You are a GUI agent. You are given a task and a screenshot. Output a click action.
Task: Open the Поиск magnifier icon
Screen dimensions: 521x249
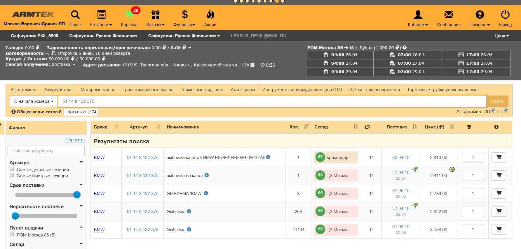(75, 15)
